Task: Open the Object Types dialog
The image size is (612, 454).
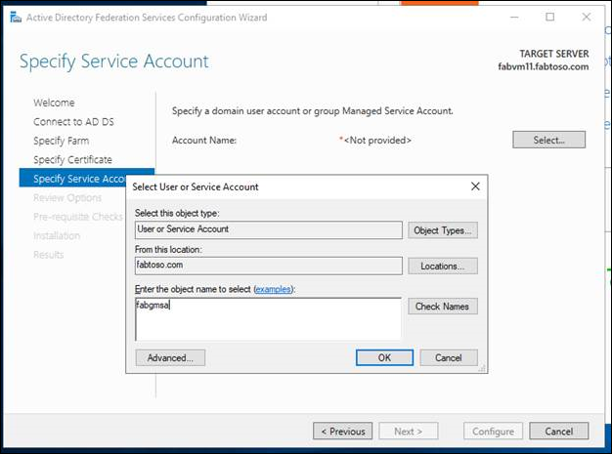Action: coord(443,230)
